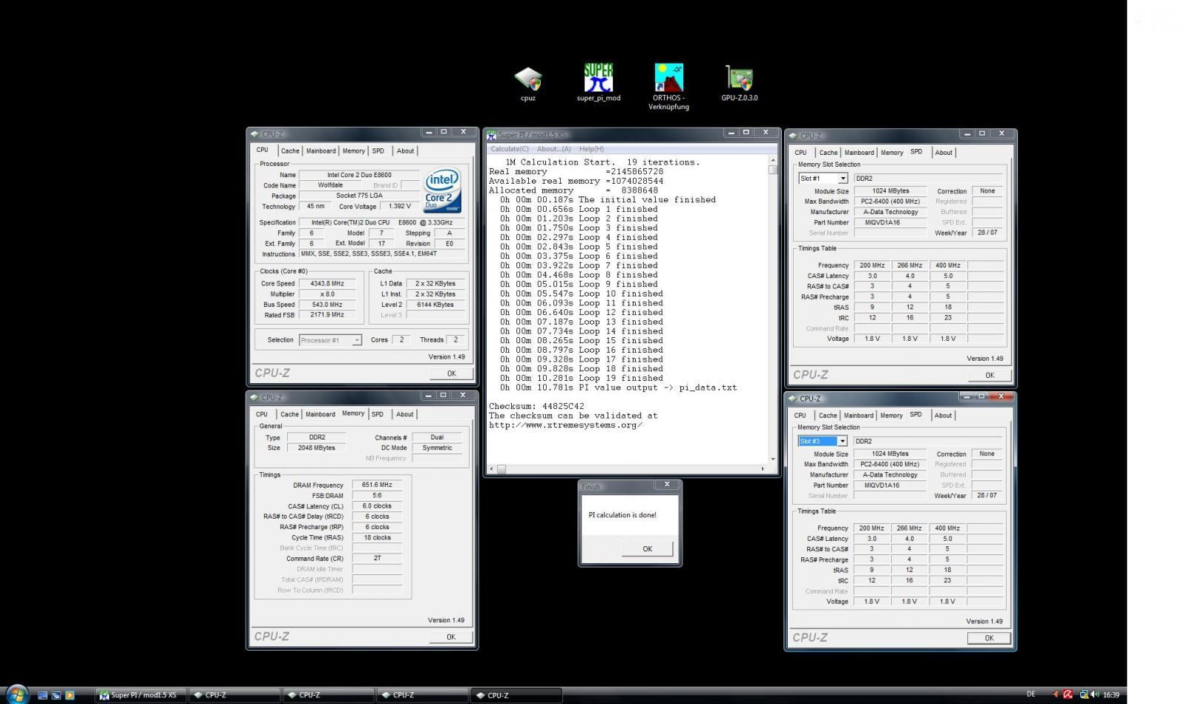Click OK in the processor CPU-Z window
Image resolution: width=1187 pixels, height=704 pixels.
(451, 373)
